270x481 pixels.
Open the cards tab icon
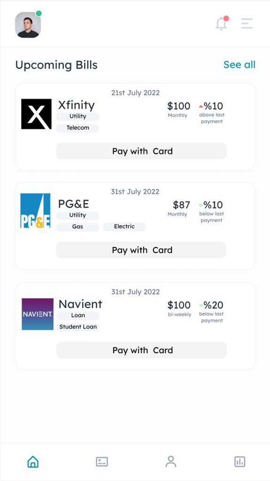tap(102, 461)
